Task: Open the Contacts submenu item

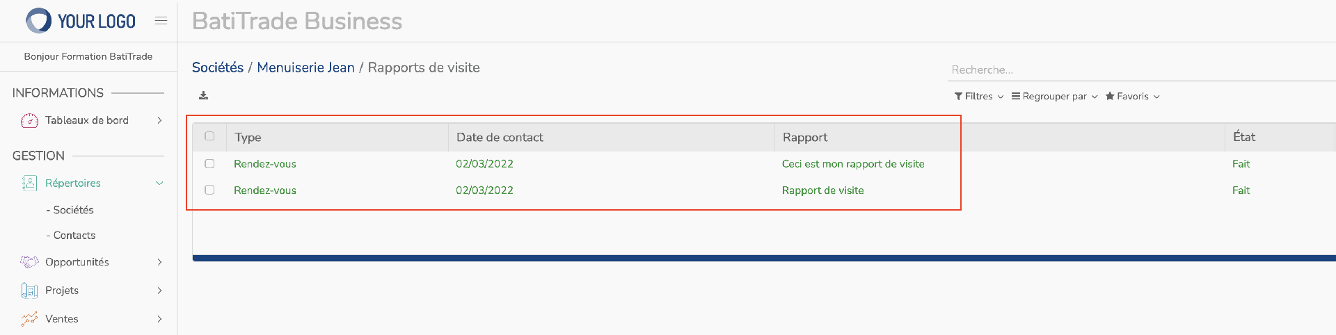Action: click(71, 236)
